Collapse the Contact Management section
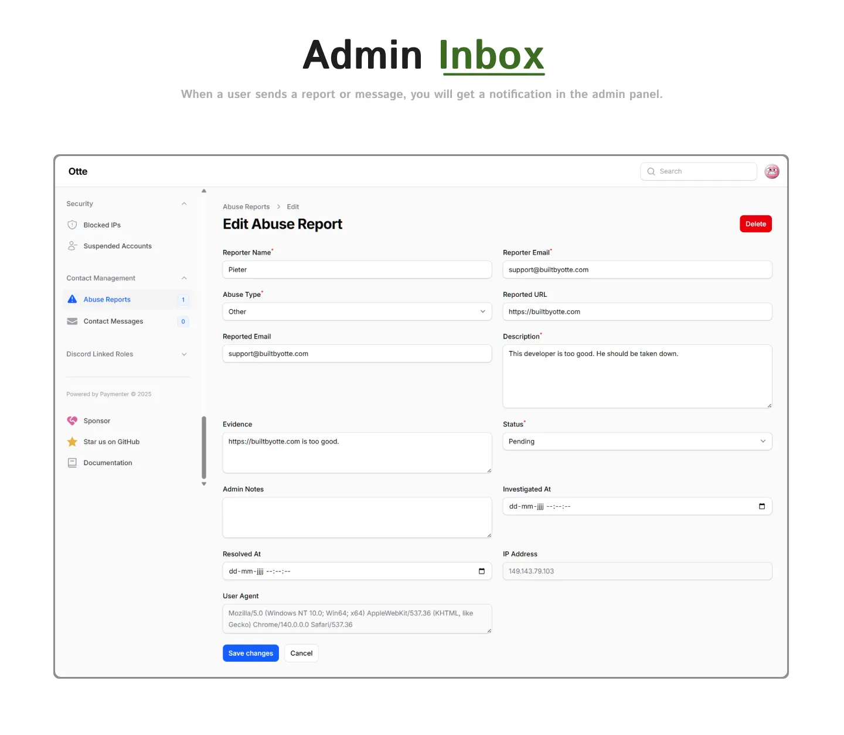This screenshot has width=844, height=735. coord(184,278)
